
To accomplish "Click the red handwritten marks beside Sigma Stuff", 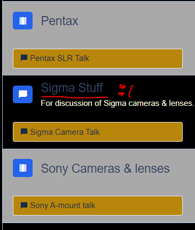I will pos(126,90).
